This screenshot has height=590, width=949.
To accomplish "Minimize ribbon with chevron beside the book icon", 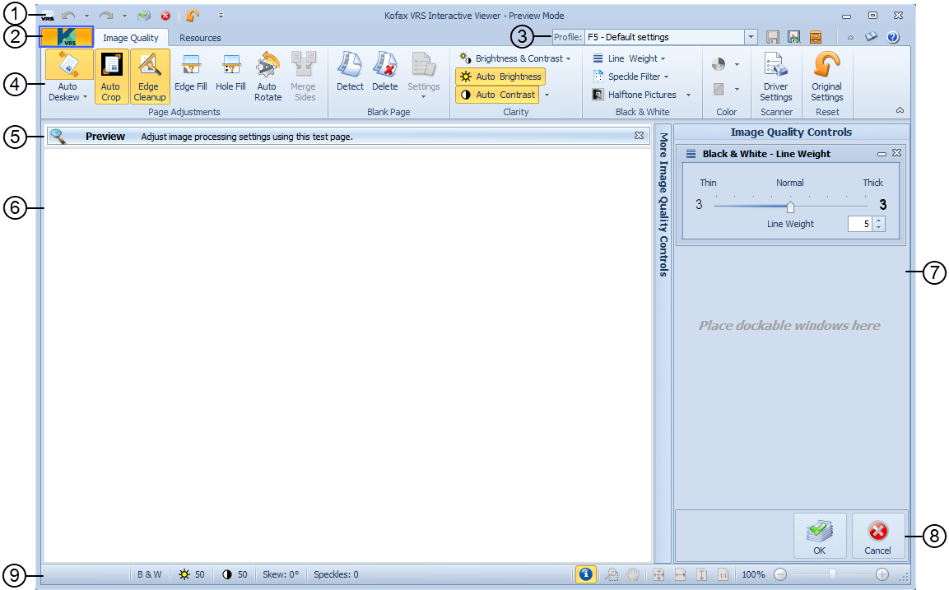I will coord(850,38).
